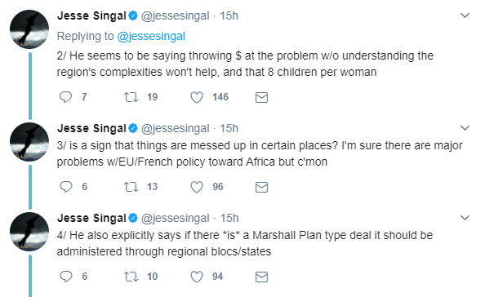Retweet the tweet with 10 retweets
This screenshot has width=485, height=297.
131,277
